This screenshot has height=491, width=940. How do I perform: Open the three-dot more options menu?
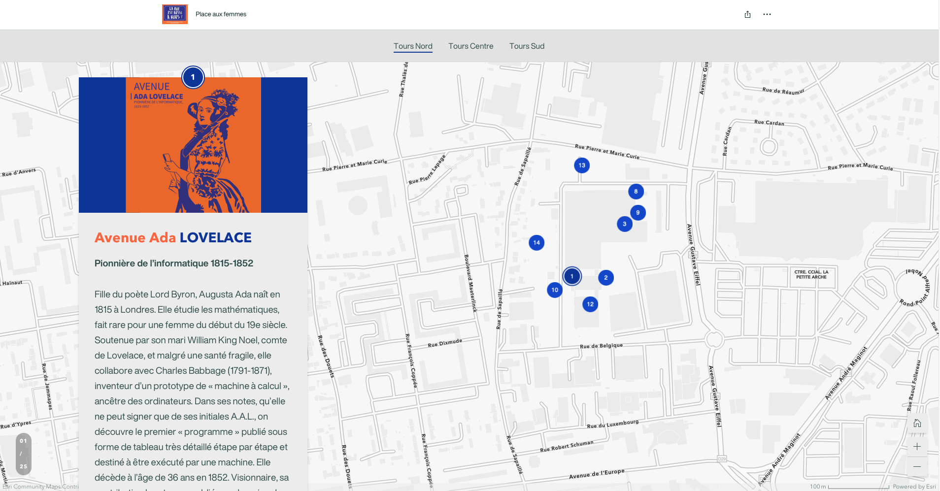(767, 14)
